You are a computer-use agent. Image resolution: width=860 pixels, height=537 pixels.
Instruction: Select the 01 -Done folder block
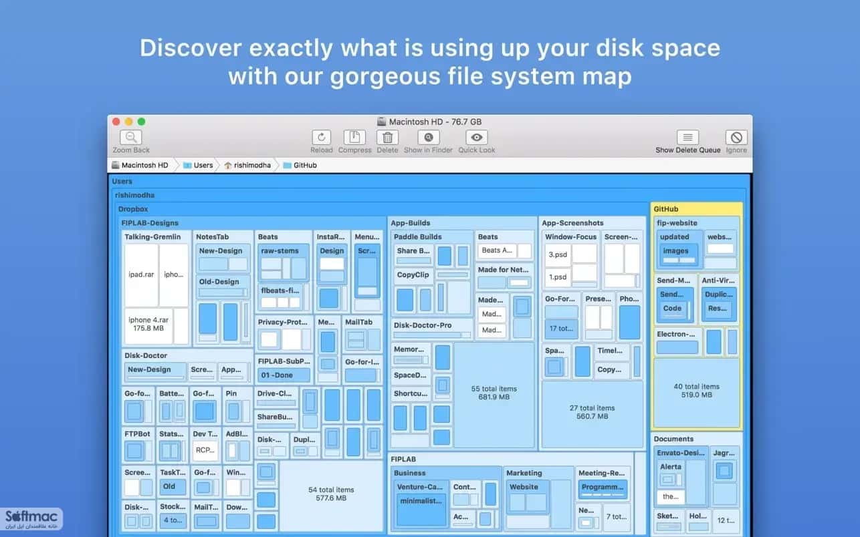(284, 375)
